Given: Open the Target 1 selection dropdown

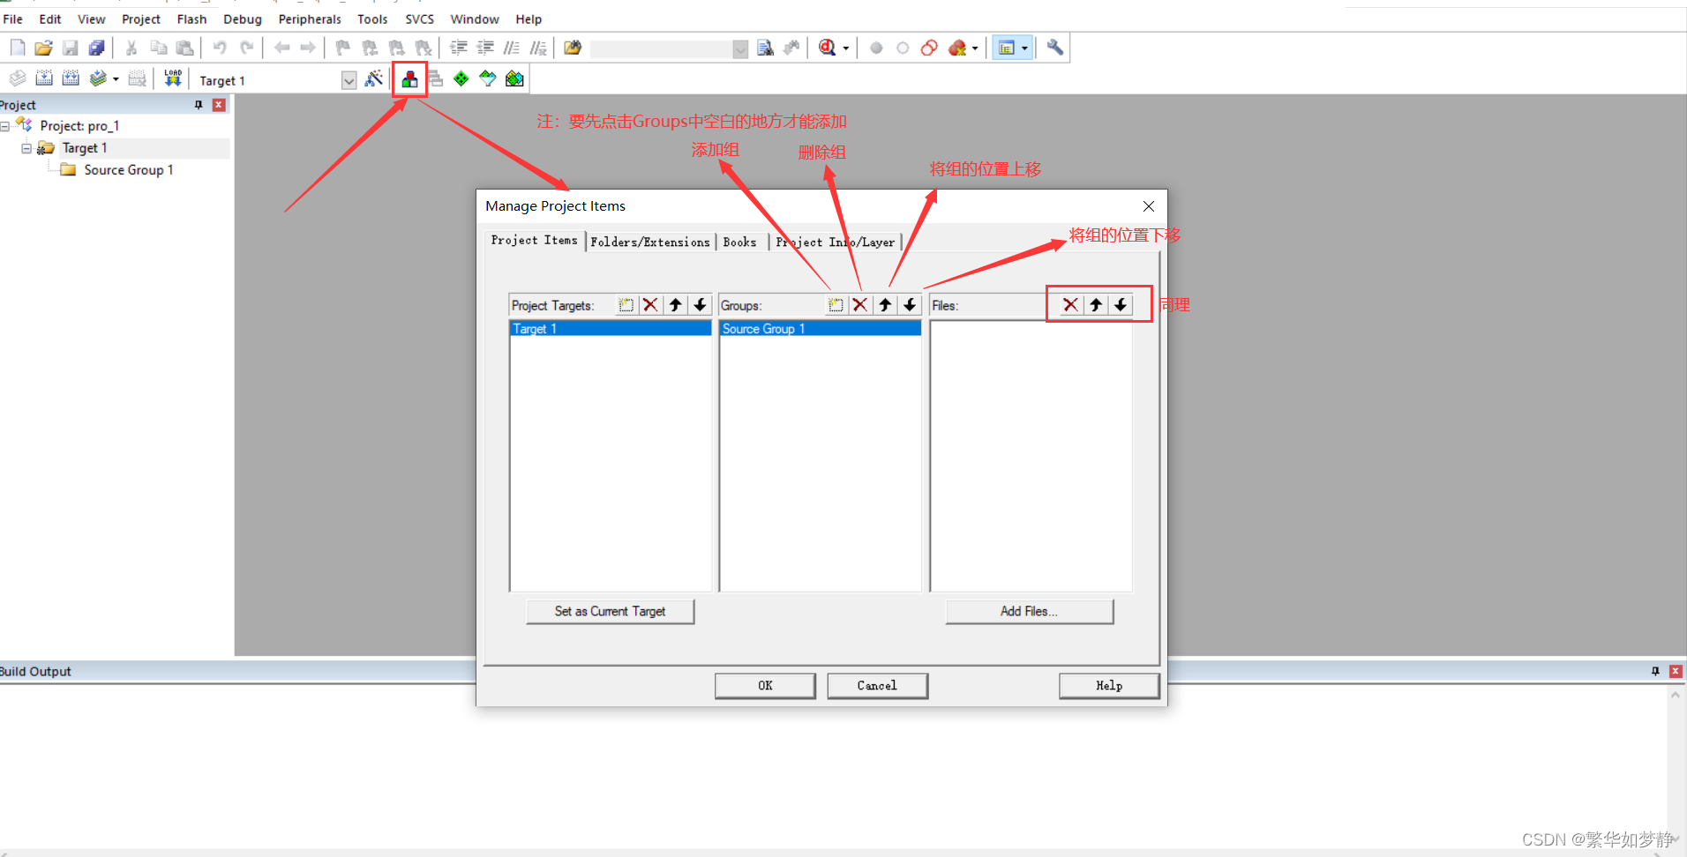Looking at the screenshot, I should 349,80.
